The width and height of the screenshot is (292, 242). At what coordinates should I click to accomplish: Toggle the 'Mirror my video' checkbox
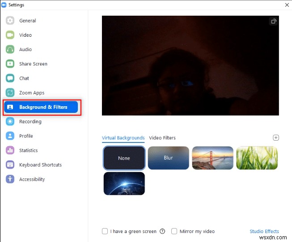pyautogui.click(x=174, y=231)
